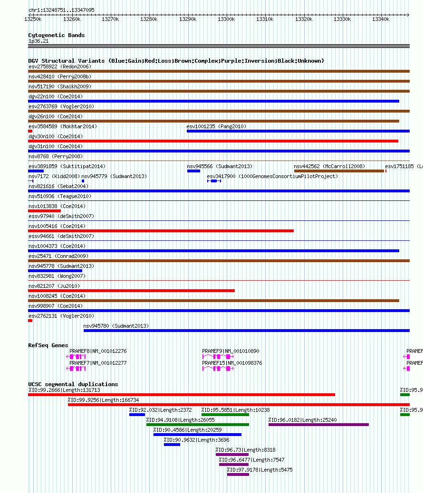The height and width of the screenshot is (493, 423).
Task: Select the dgv30n100 (Coe2014) label
Action: [56, 136]
